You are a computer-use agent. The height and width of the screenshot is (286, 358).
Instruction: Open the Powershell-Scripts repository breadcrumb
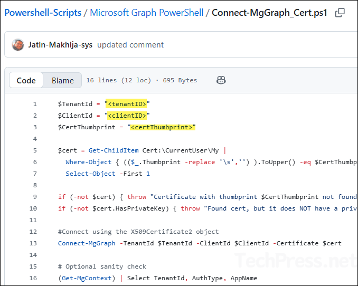pos(43,13)
